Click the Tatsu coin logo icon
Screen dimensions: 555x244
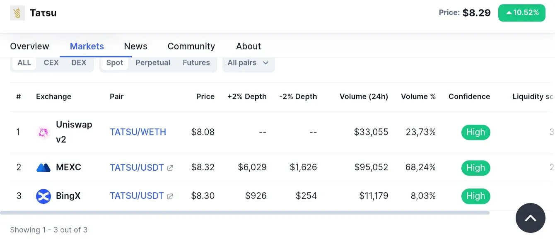tap(17, 13)
